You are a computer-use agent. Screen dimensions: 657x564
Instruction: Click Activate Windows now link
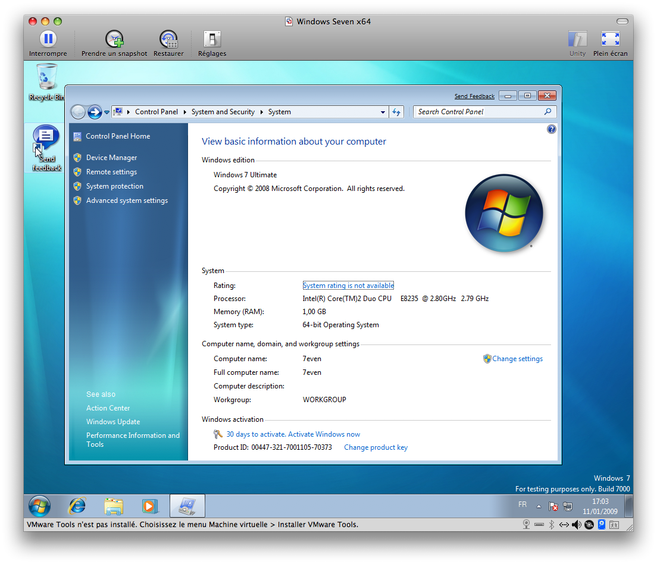point(324,434)
